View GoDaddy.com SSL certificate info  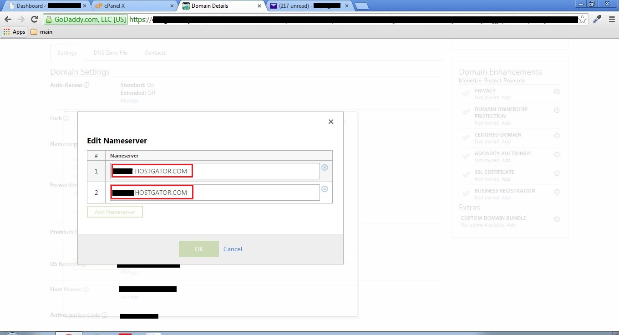pyautogui.click(x=86, y=19)
